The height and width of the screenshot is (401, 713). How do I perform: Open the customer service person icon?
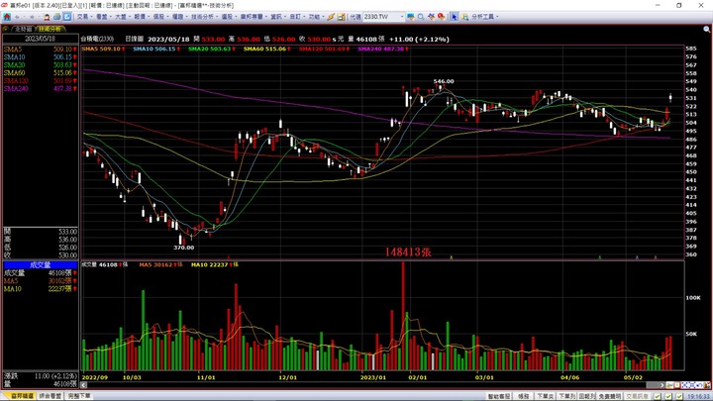pos(46,17)
